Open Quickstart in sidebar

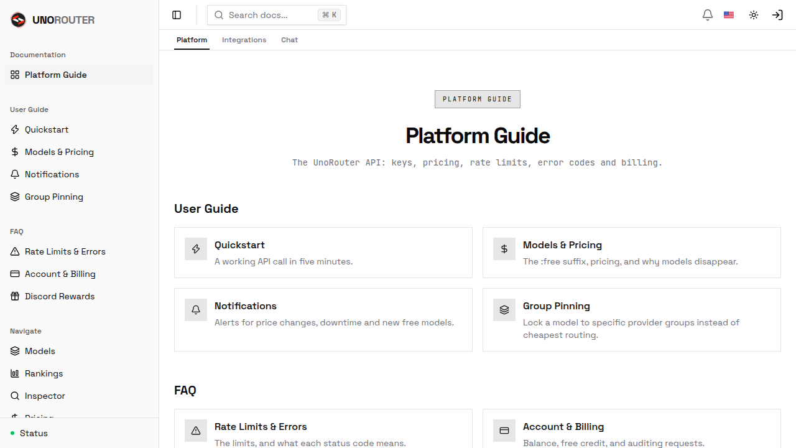[80, 129]
